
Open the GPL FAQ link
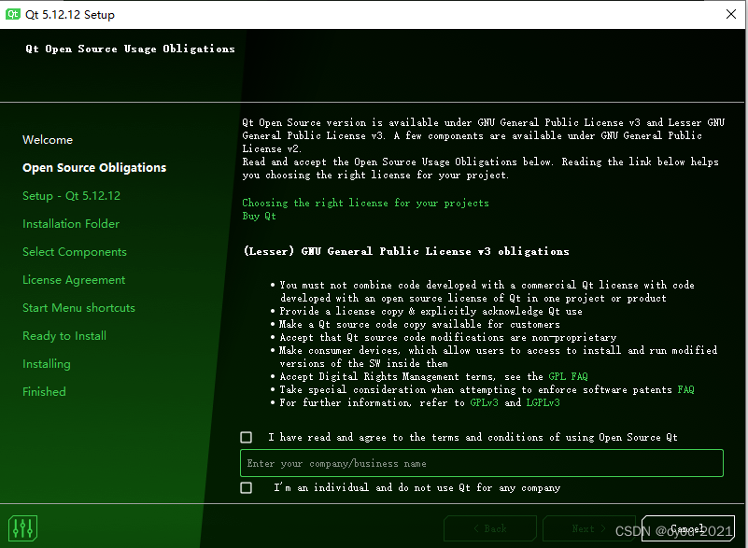pos(568,377)
